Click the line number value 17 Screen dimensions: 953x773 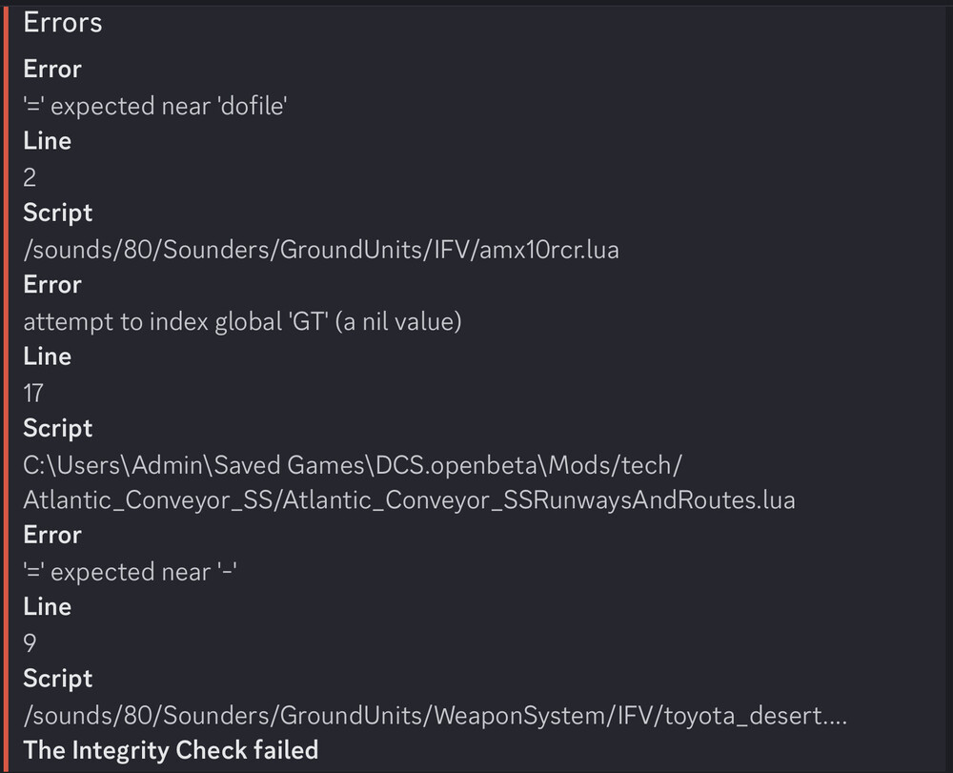click(33, 393)
